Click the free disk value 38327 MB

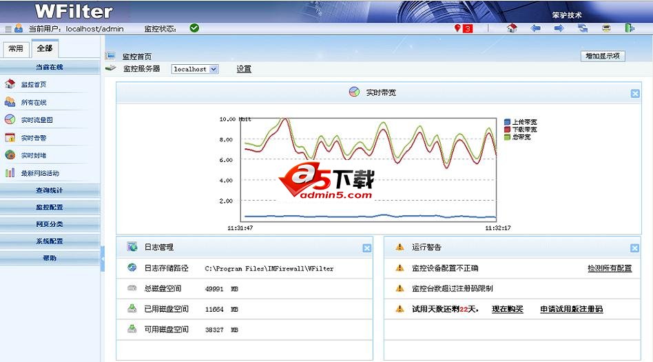222,330
